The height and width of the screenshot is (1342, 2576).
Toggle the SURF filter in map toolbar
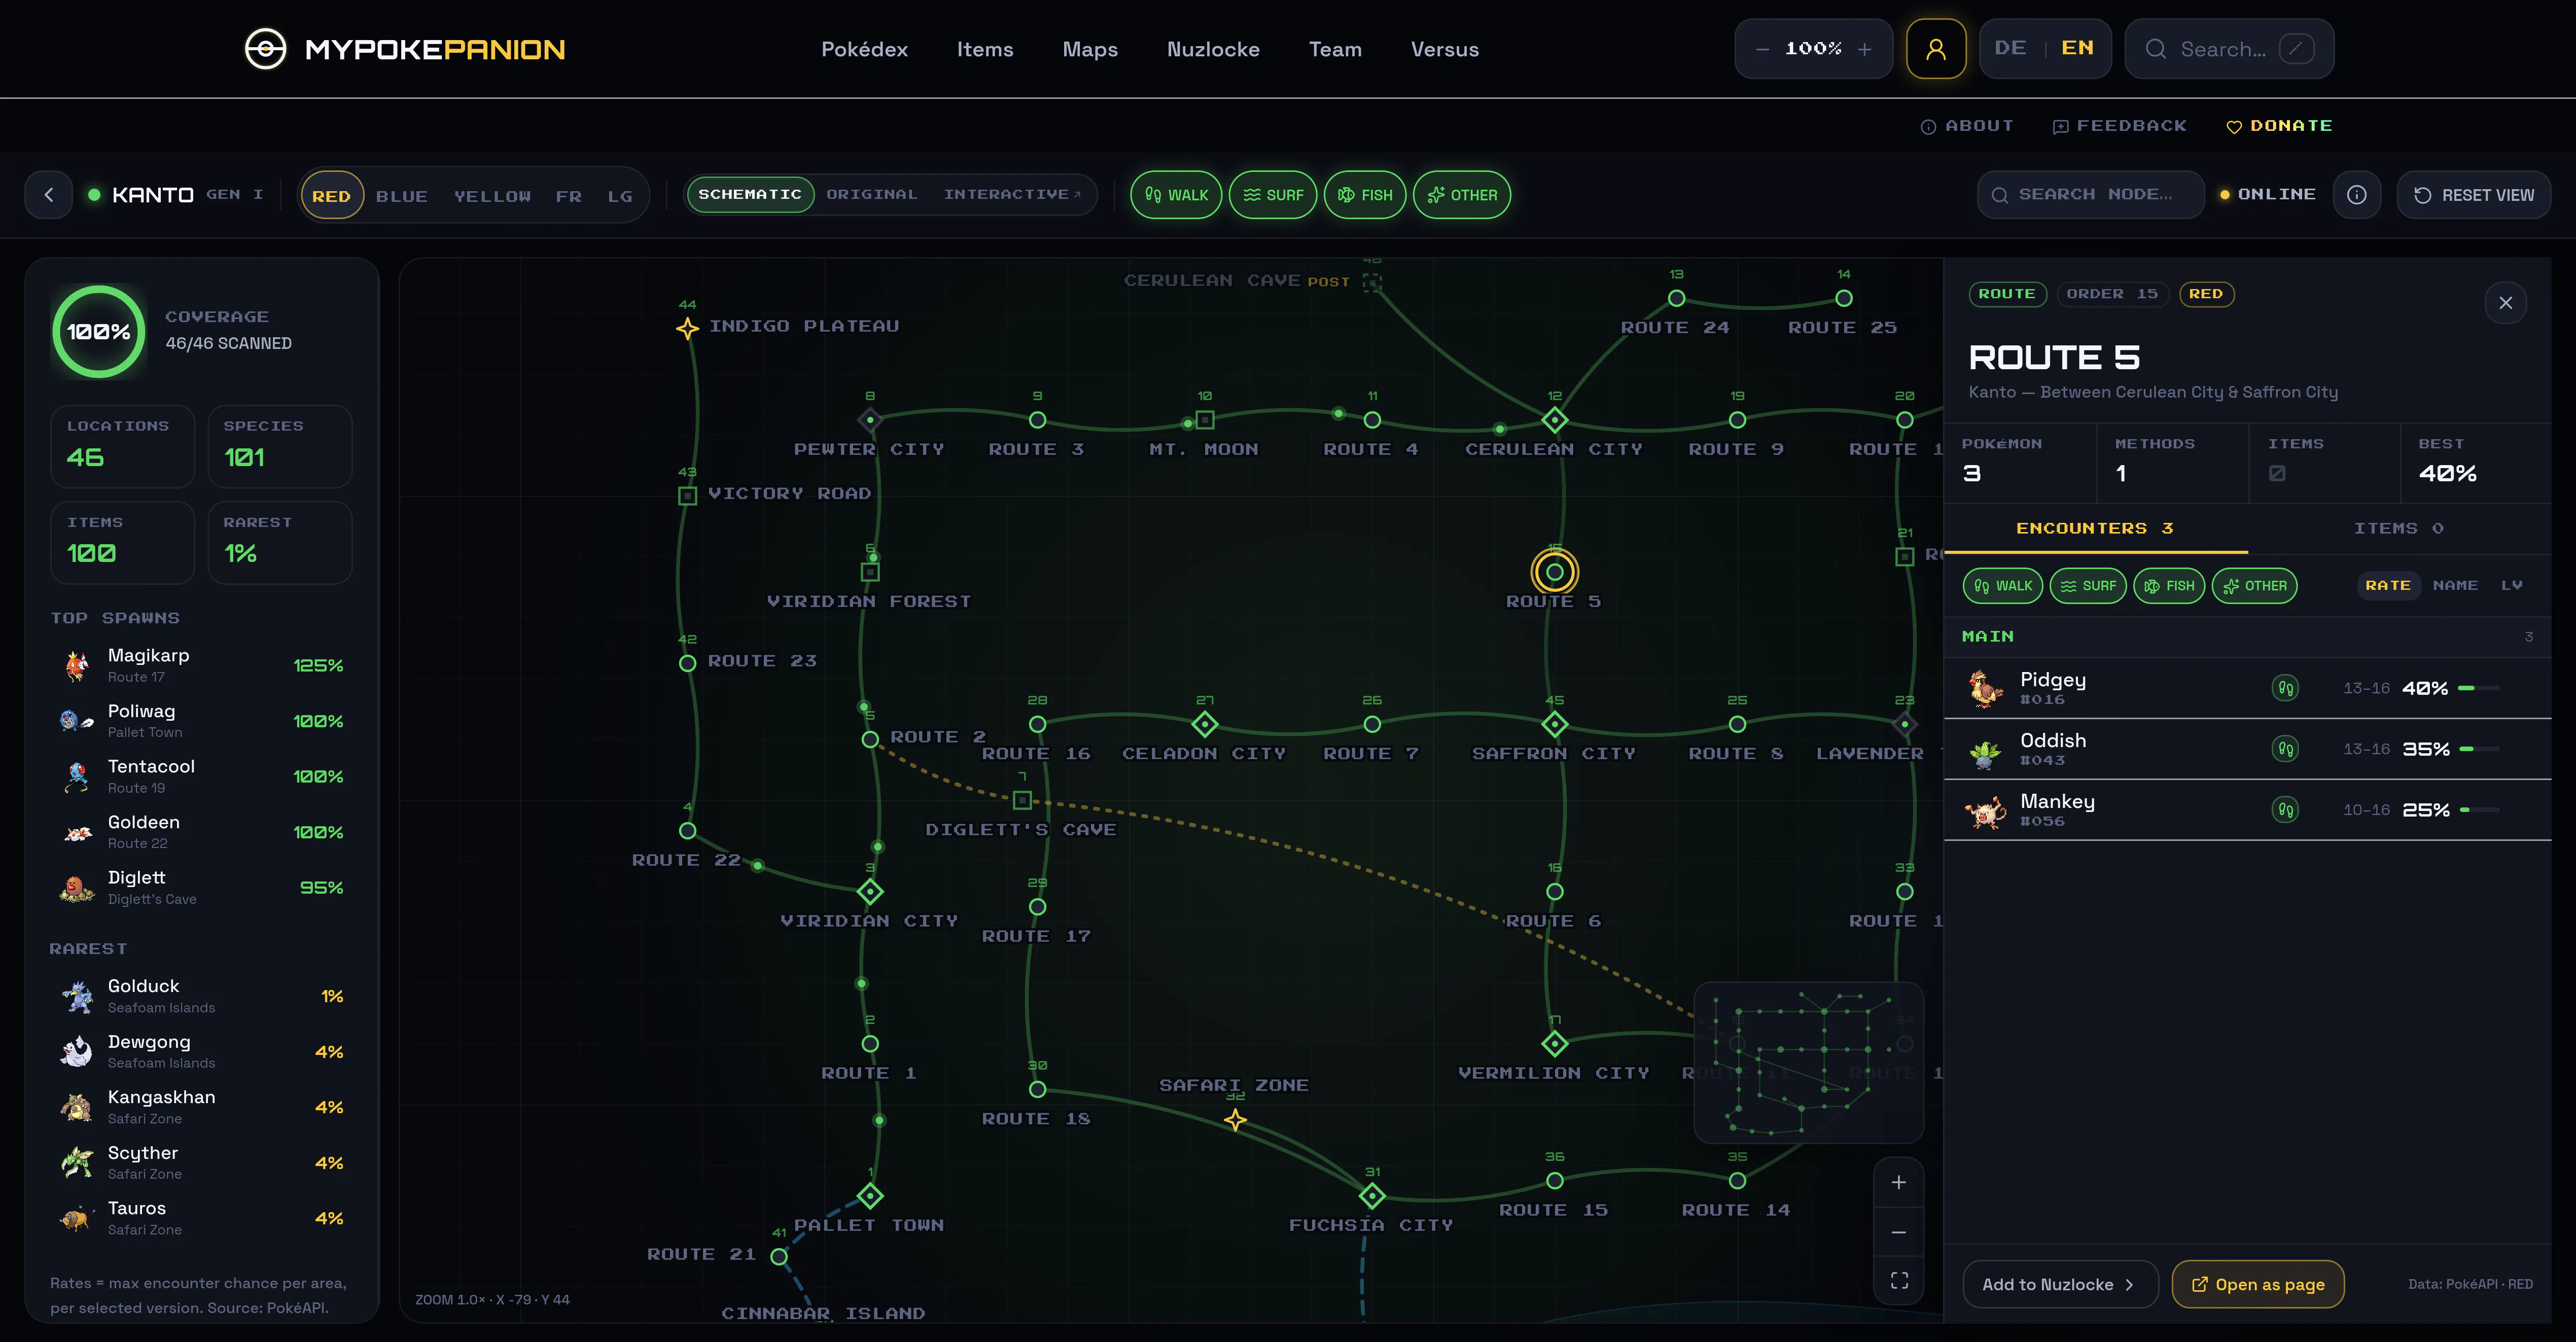1273,195
